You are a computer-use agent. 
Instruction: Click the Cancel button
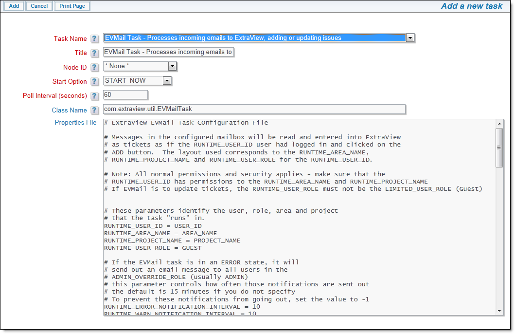(x=39, y=6)
